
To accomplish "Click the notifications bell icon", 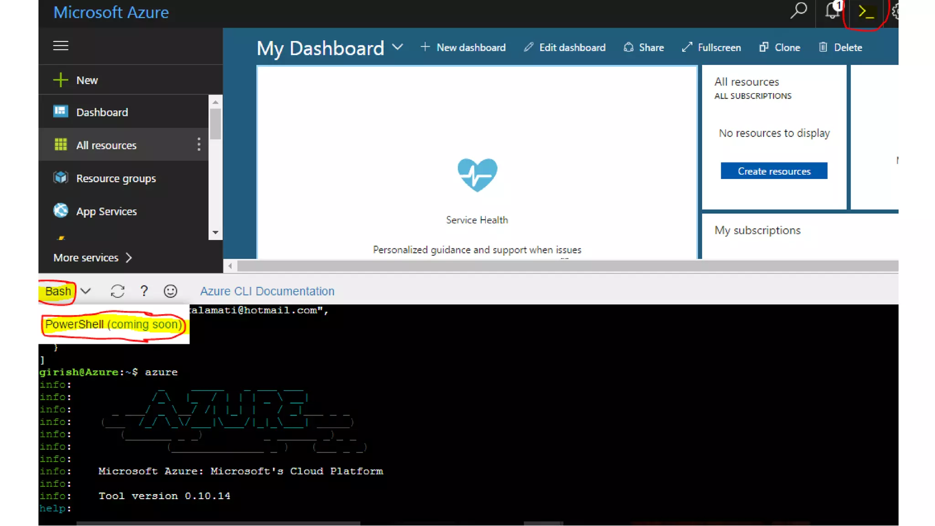I will tap(832, 11).
